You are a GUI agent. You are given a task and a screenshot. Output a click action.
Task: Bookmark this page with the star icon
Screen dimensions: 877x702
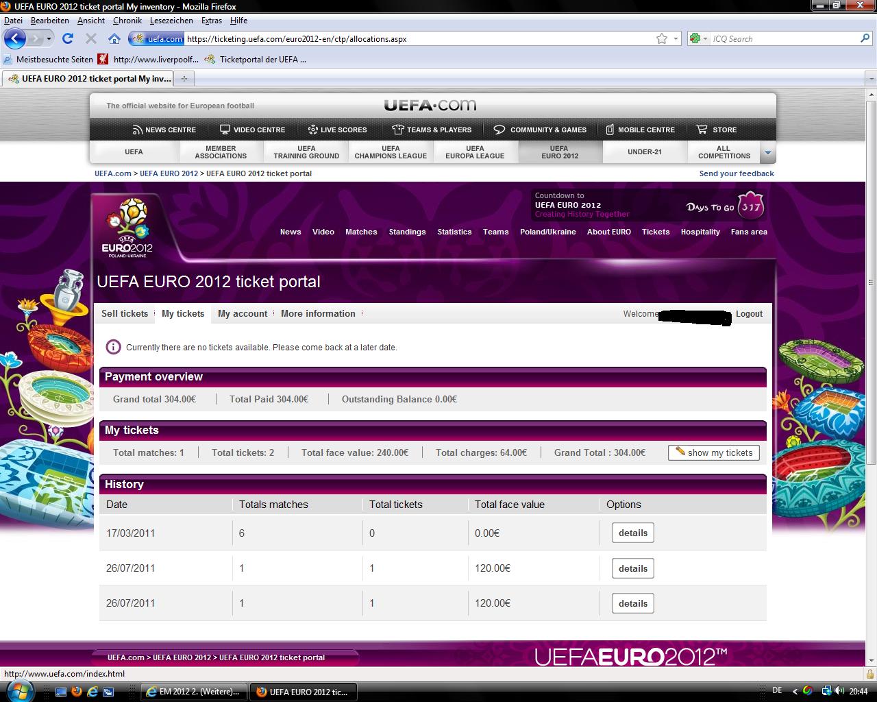[662, 38]
